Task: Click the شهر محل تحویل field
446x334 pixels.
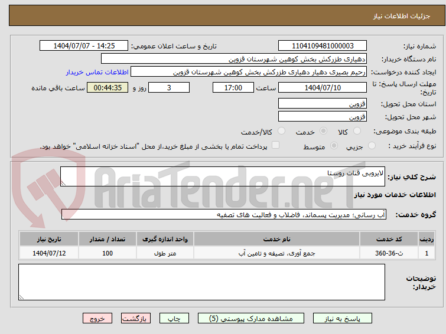Action: [323, 116]
